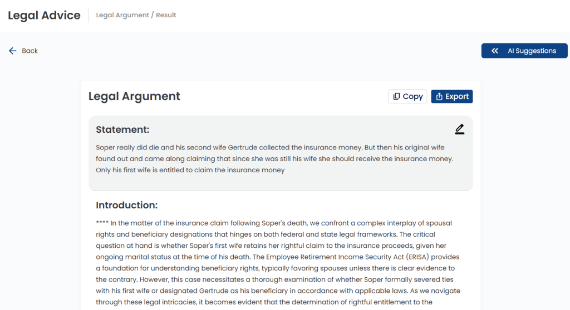Click the share icon in the Export button
Screen dimensions: 570x310
(439, 96)
